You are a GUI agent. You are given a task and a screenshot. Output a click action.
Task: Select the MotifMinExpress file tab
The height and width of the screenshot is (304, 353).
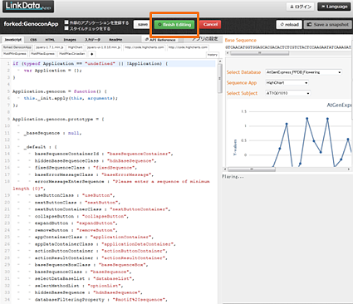15,54
